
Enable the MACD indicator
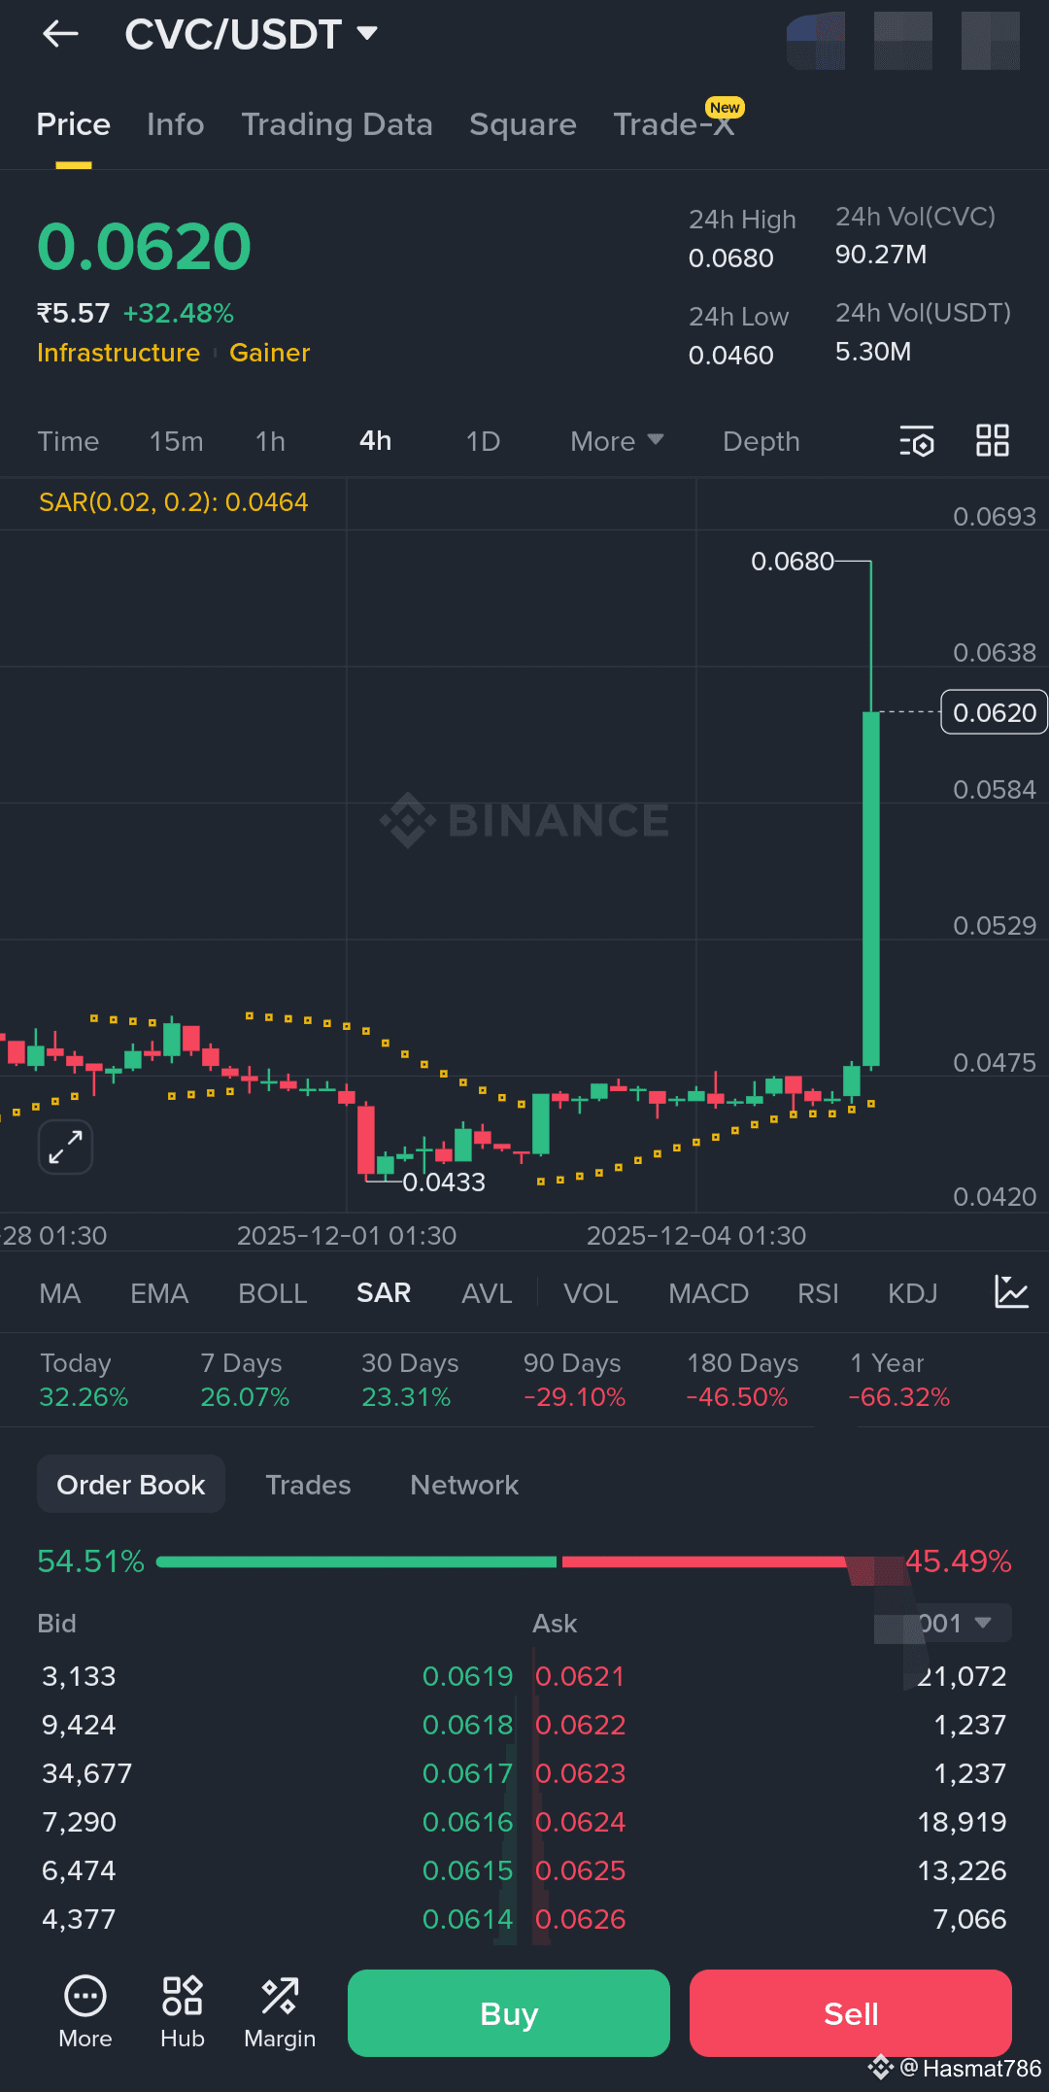click(708, 1293)
